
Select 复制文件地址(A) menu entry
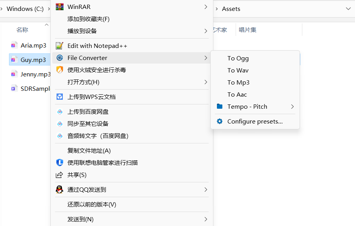89,150
